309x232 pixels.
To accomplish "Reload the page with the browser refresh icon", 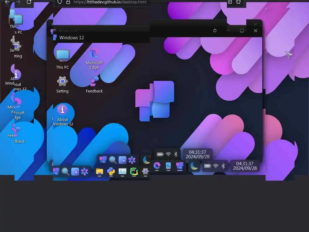I will (x=29, y=2).
